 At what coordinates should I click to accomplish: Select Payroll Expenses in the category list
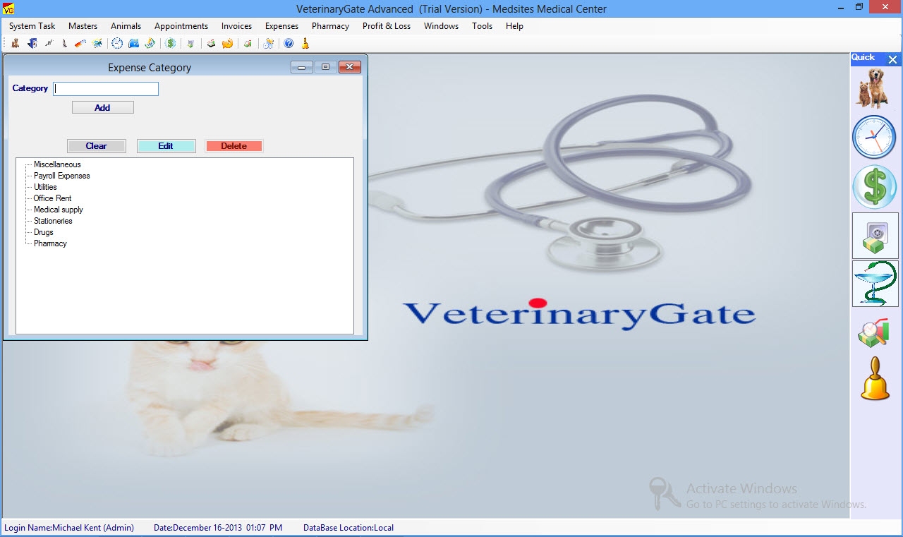pos(62,176)
